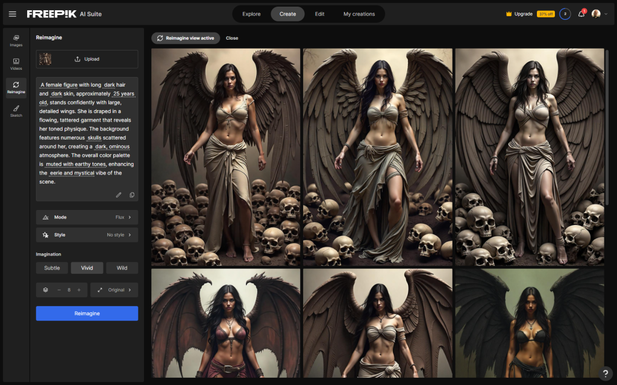Expand the Mode Flux selector
The width and height of the screenshot is (617, 385).
(x=87, y=217)
